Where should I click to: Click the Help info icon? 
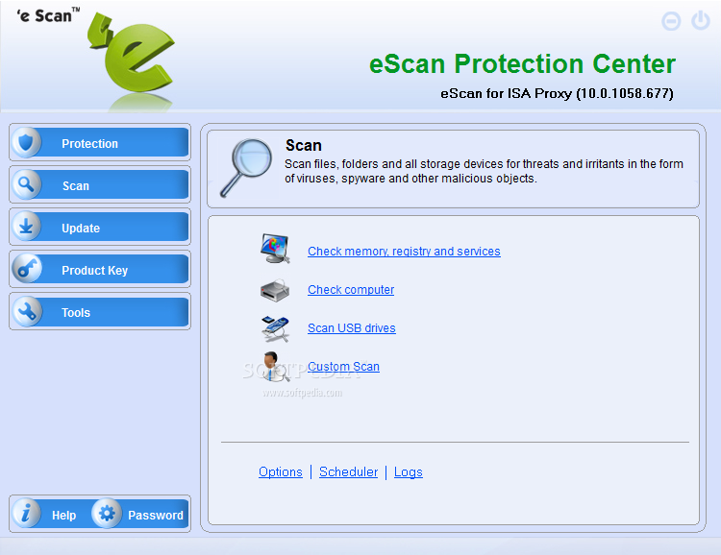(26, 513)
